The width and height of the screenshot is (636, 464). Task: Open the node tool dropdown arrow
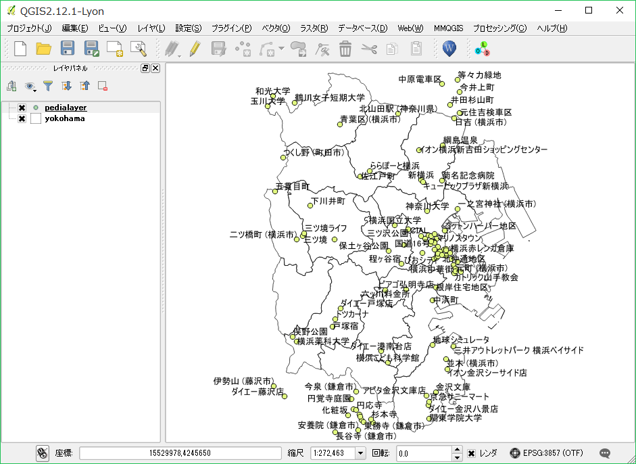point(281,49)
